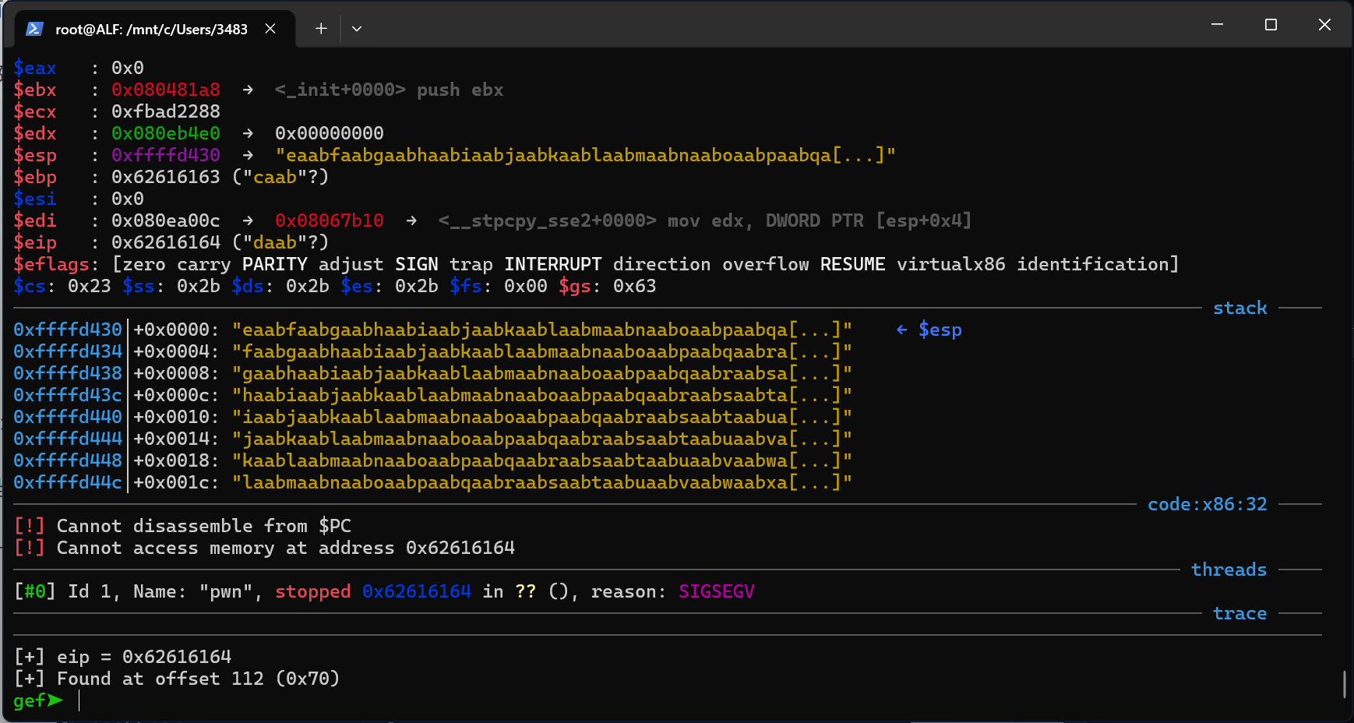The image size is (1354, 723).
Task: Click the $cs segment register label
Action: 30,286
